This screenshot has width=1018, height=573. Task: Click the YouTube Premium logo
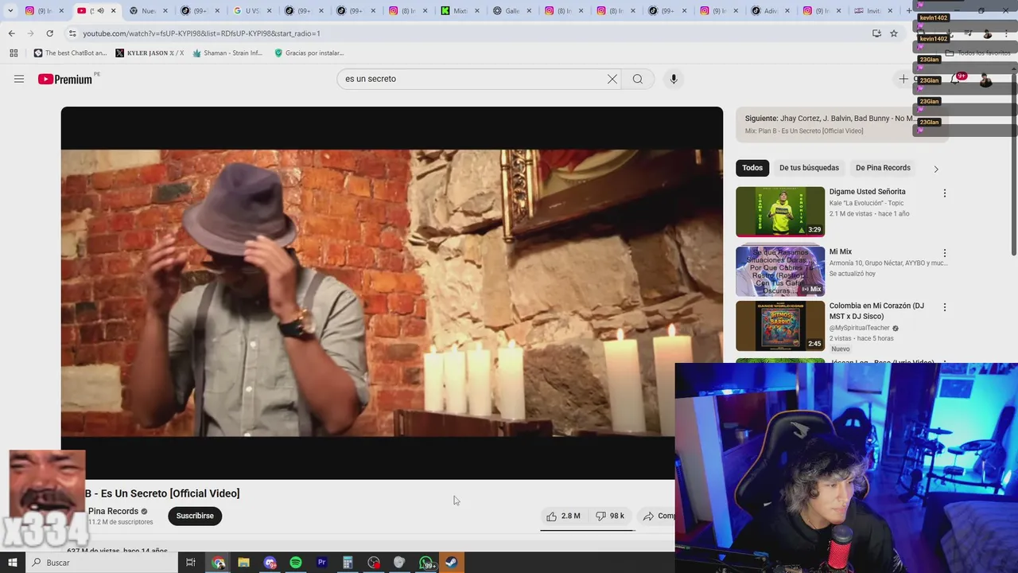click(x=65, y=79)
